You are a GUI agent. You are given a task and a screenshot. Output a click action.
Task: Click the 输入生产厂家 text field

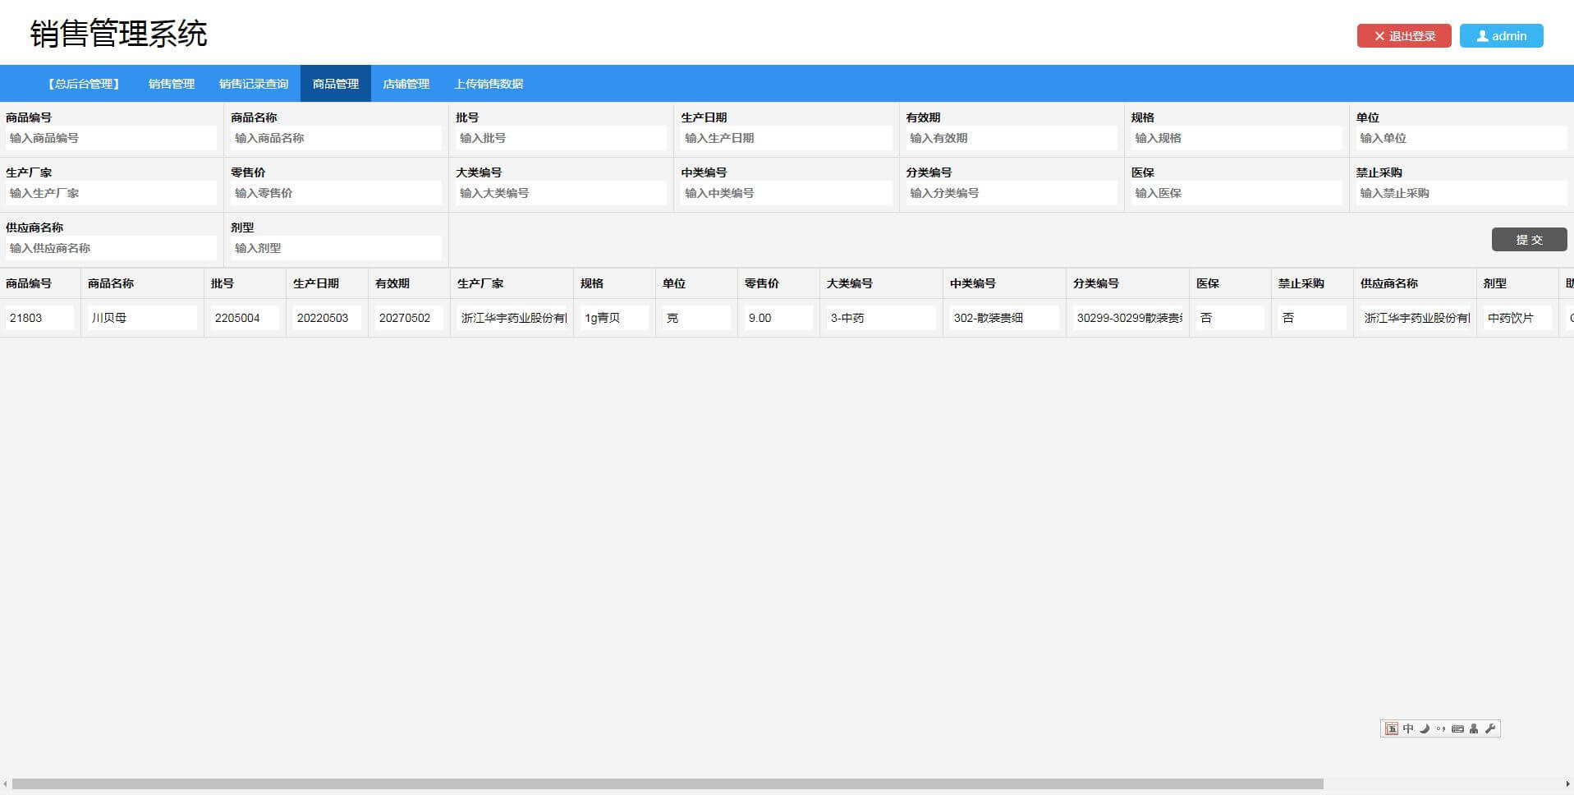click(111, 193)
